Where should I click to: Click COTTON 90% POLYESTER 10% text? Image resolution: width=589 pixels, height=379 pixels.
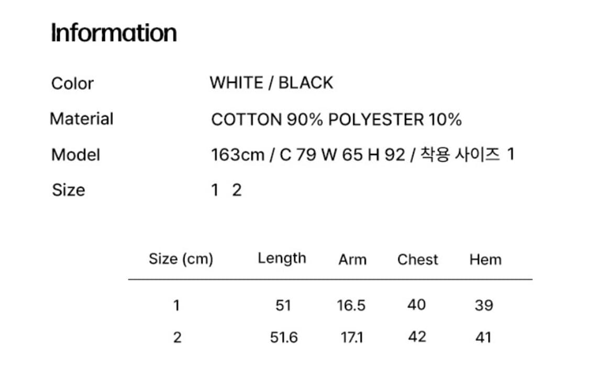tap(336, 120)
